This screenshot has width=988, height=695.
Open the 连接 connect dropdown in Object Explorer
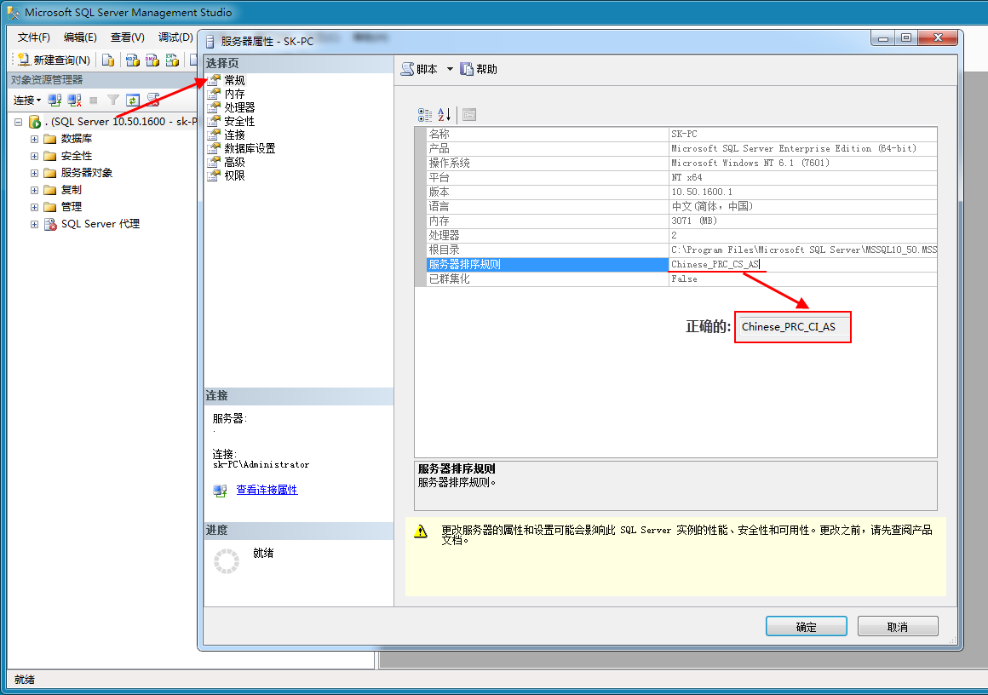tap(27, 101)
